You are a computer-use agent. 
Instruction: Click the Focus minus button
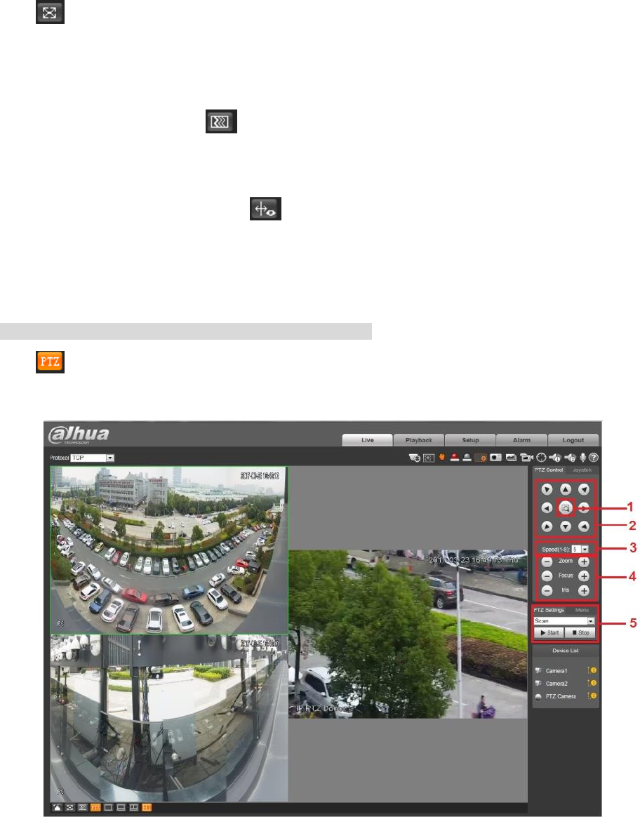click(547, 576)
